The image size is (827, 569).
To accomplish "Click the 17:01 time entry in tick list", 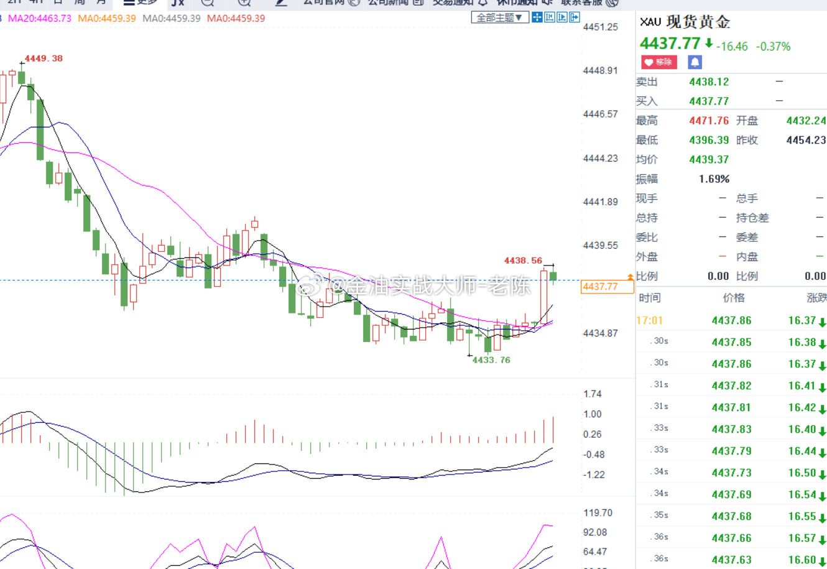I will pos(649,321).
